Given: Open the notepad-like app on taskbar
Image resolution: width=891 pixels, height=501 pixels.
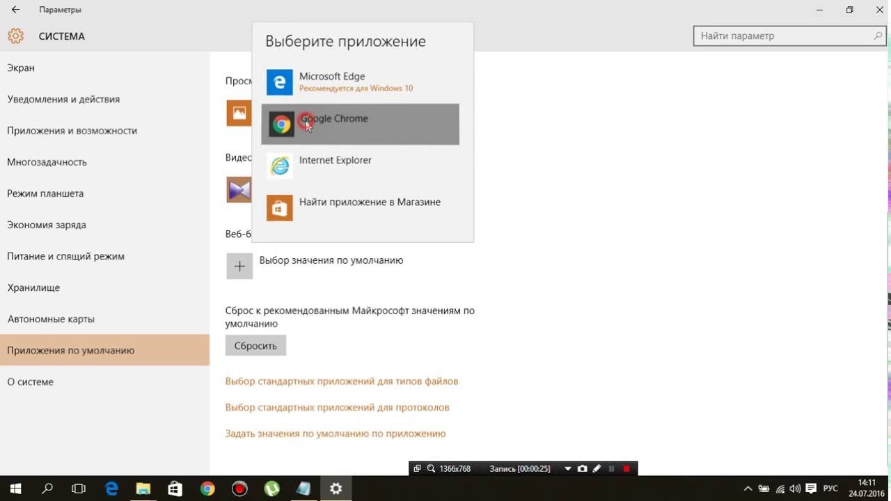Looking at the screenshot, I should pyautogui.click(x=303, y=488).
